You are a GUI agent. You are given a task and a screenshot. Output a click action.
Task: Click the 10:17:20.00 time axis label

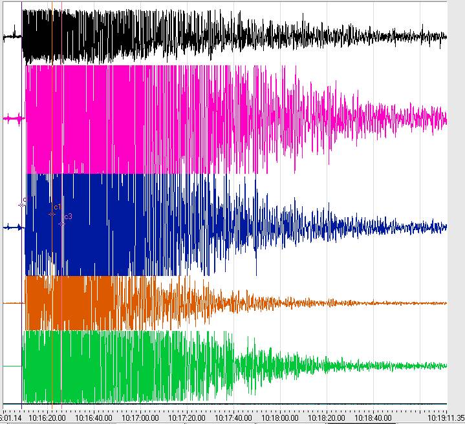tap(187, 418)
